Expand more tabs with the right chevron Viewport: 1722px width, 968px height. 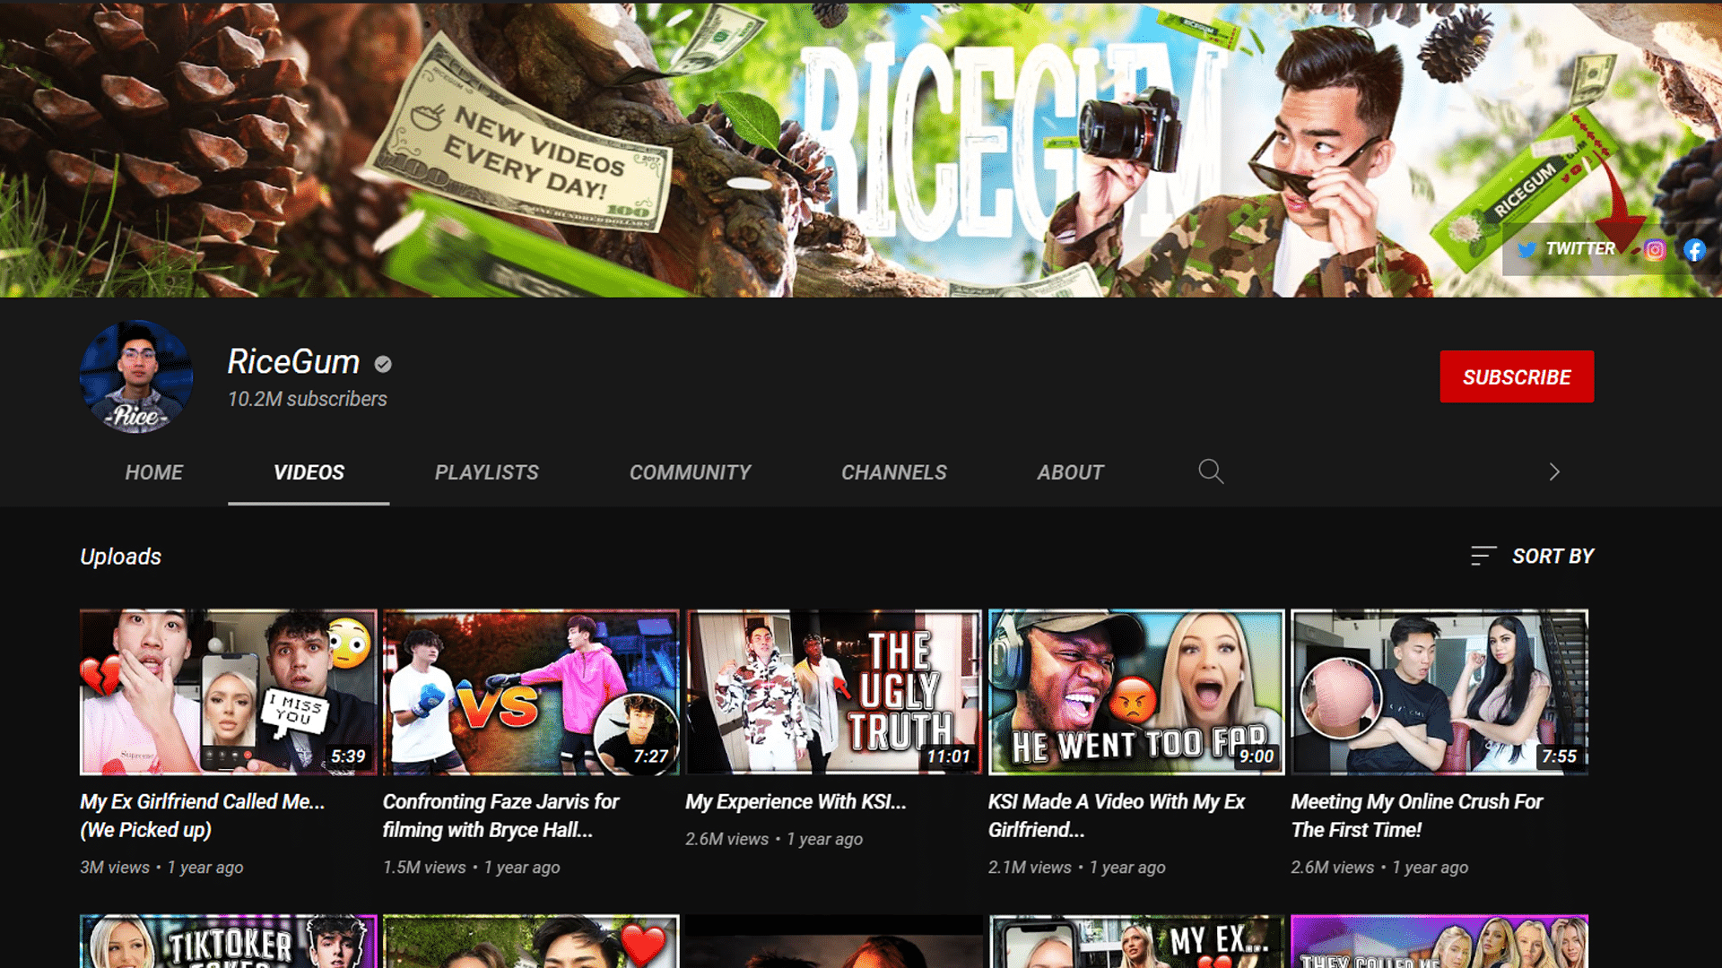[1554, 471]
